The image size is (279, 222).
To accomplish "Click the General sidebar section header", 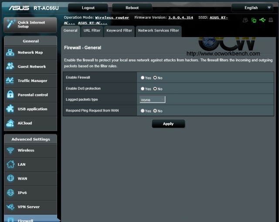I will [x=31, y=41].
